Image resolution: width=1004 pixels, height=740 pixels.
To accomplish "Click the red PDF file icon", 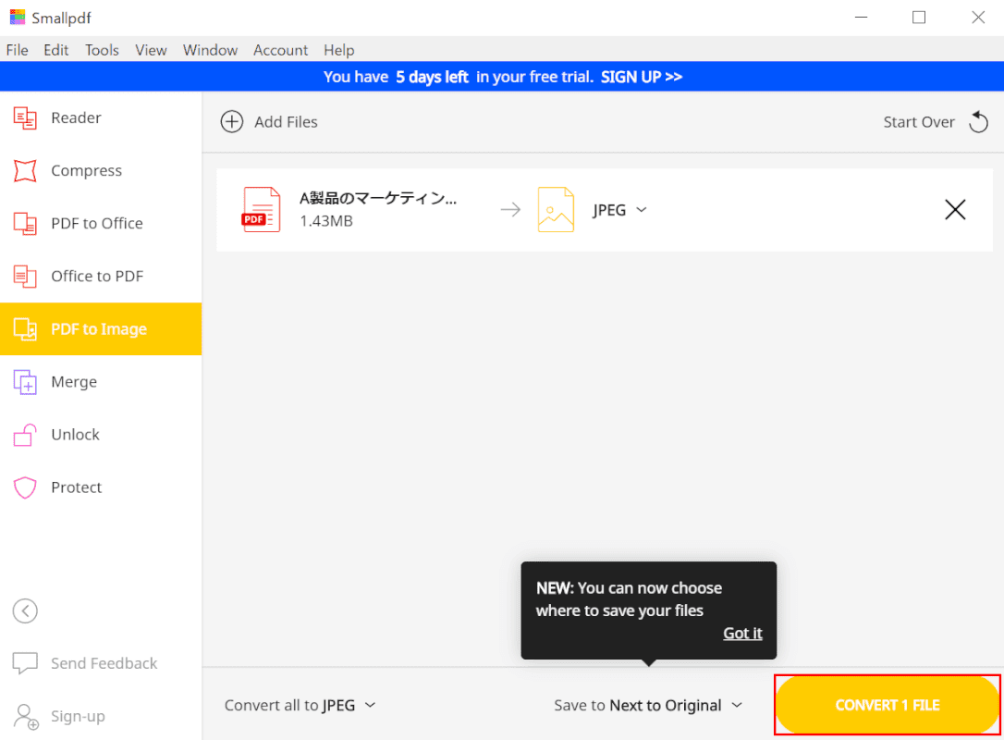I will [262, 209].
